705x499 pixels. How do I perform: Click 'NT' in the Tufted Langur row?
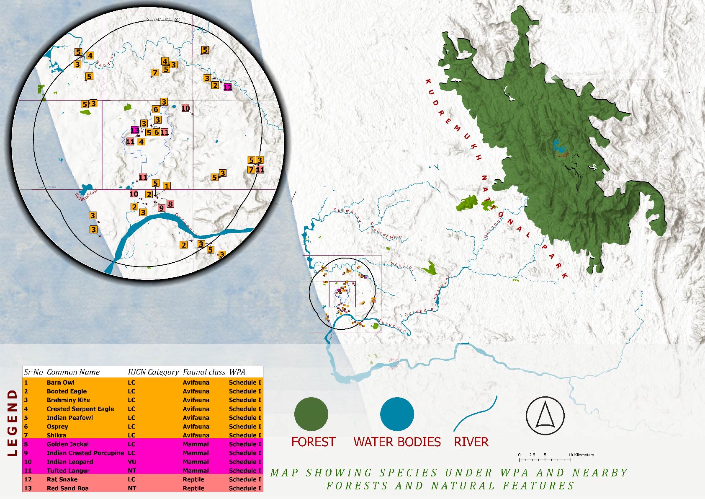point(132,471)
